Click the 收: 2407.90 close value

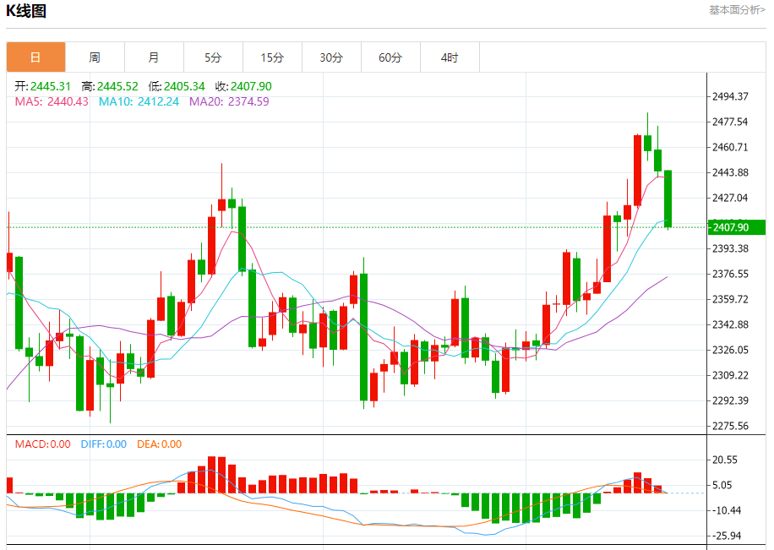(x=243, y=86)
